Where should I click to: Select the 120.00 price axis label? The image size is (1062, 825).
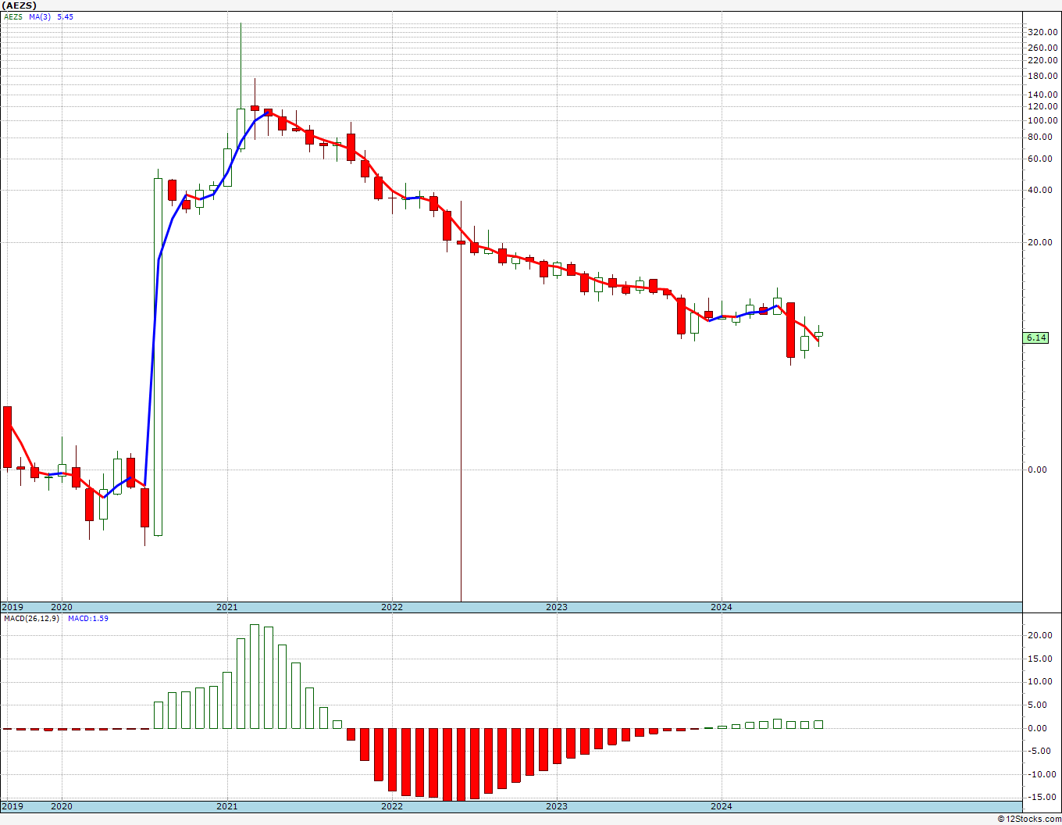[x=1043, y=106]
